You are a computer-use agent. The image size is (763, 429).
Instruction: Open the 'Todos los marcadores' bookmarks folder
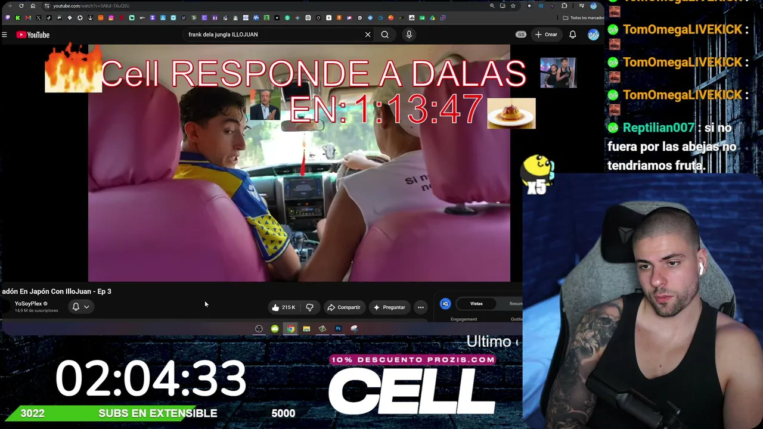[584, 18]
